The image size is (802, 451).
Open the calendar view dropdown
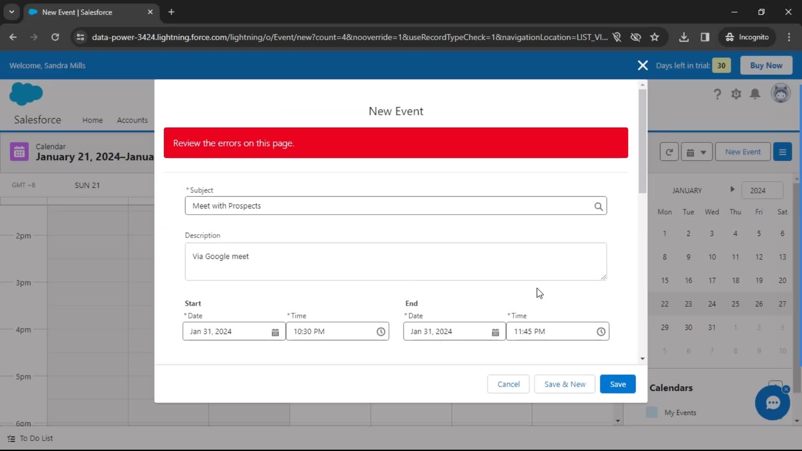pos(696,152)
